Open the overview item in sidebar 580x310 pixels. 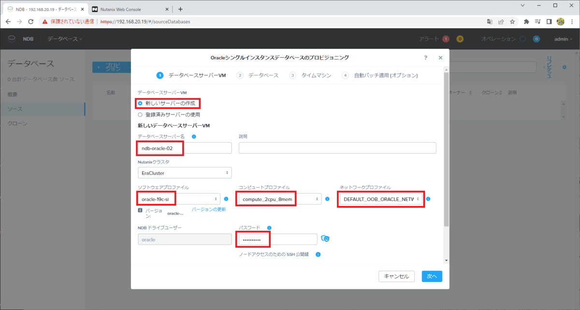point(13,94)
